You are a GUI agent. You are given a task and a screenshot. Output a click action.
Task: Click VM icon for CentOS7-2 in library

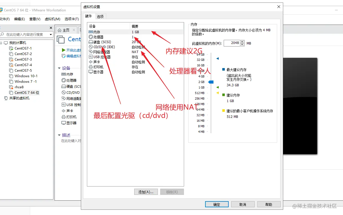[11, 54]
